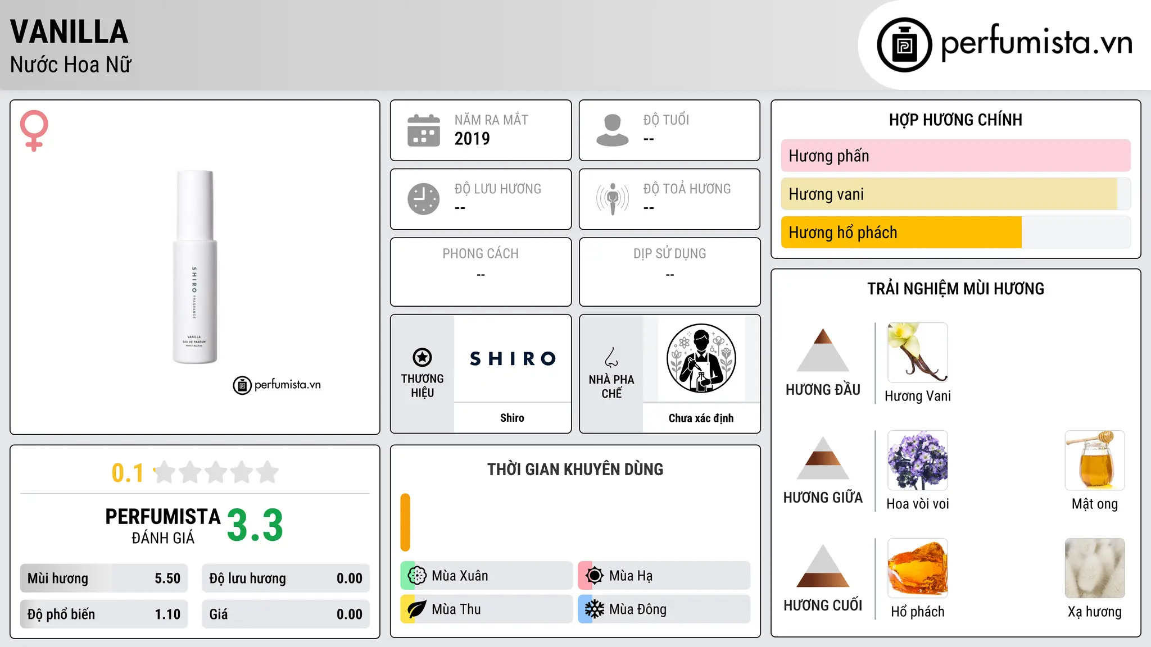This screenshot has width=1151, height=647.
Task: Click the perfumista.vn bottle logo icon
Action: (x=904, y=45)
